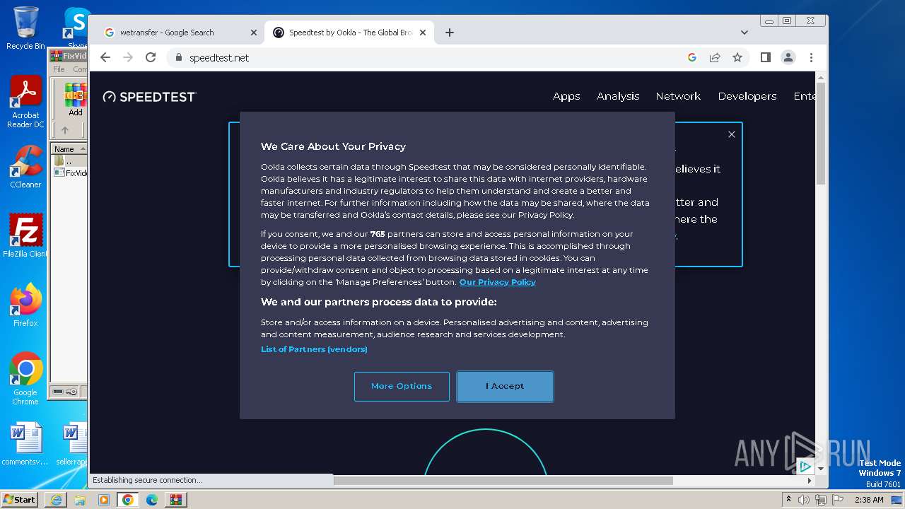Image resolution: width=905 pixels, height=509 pixels.
Task: Open Action Center flag icon
Action: pyautogui.click(x=838, y=500)
